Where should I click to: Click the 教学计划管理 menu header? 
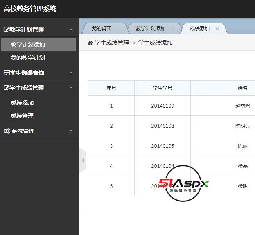pyautogui.click(x=40, y=29)
